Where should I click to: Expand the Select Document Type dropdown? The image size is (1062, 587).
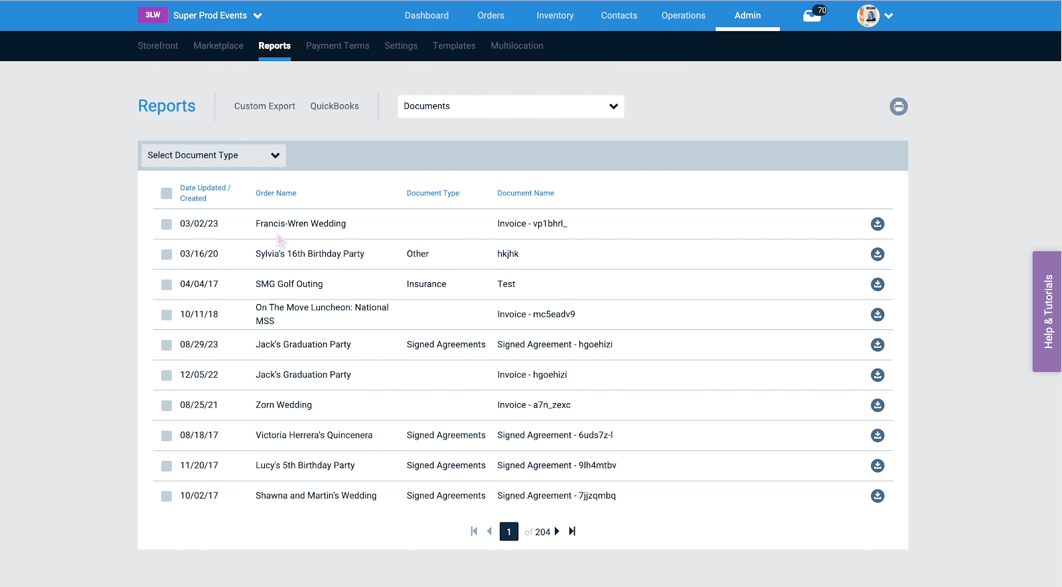click(214, 155)
